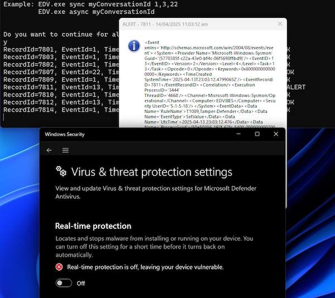This screenshot has height=298, width=335.
Task: Click the Windows Security window title
Action: coord(65,134)
